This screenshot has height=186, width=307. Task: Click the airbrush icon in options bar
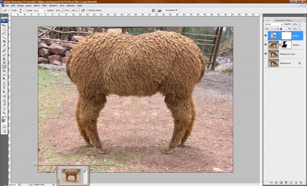click(x=83, y=10)
